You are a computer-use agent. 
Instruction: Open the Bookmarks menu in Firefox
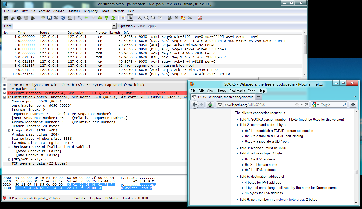237,91
